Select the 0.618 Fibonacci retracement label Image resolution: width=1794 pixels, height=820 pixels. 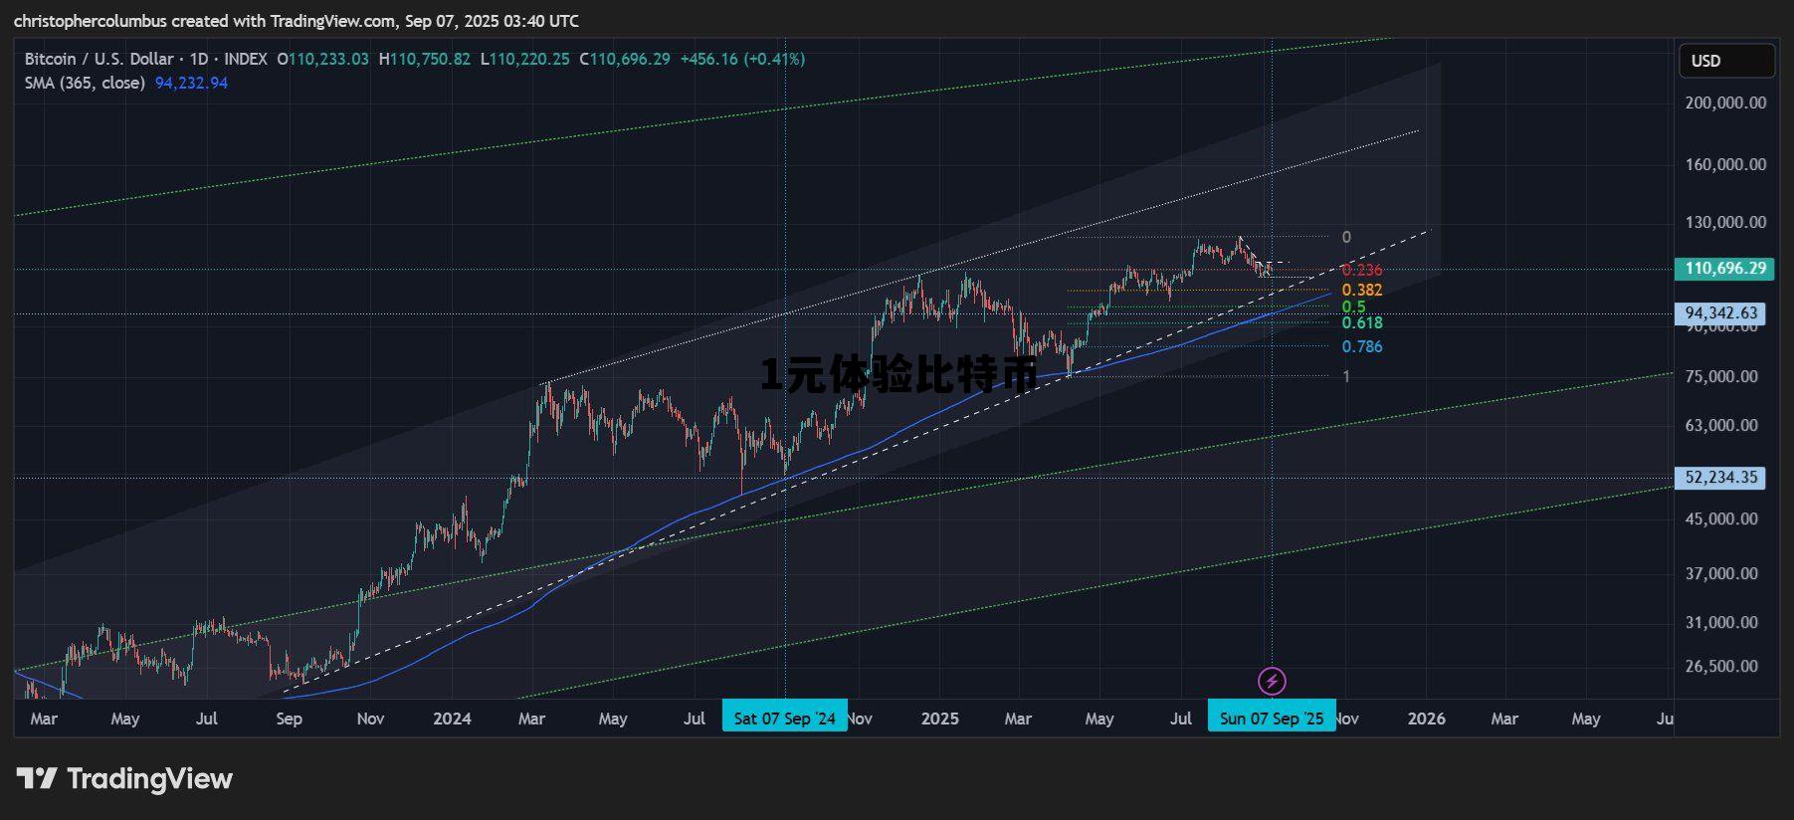coord(1361,322)
